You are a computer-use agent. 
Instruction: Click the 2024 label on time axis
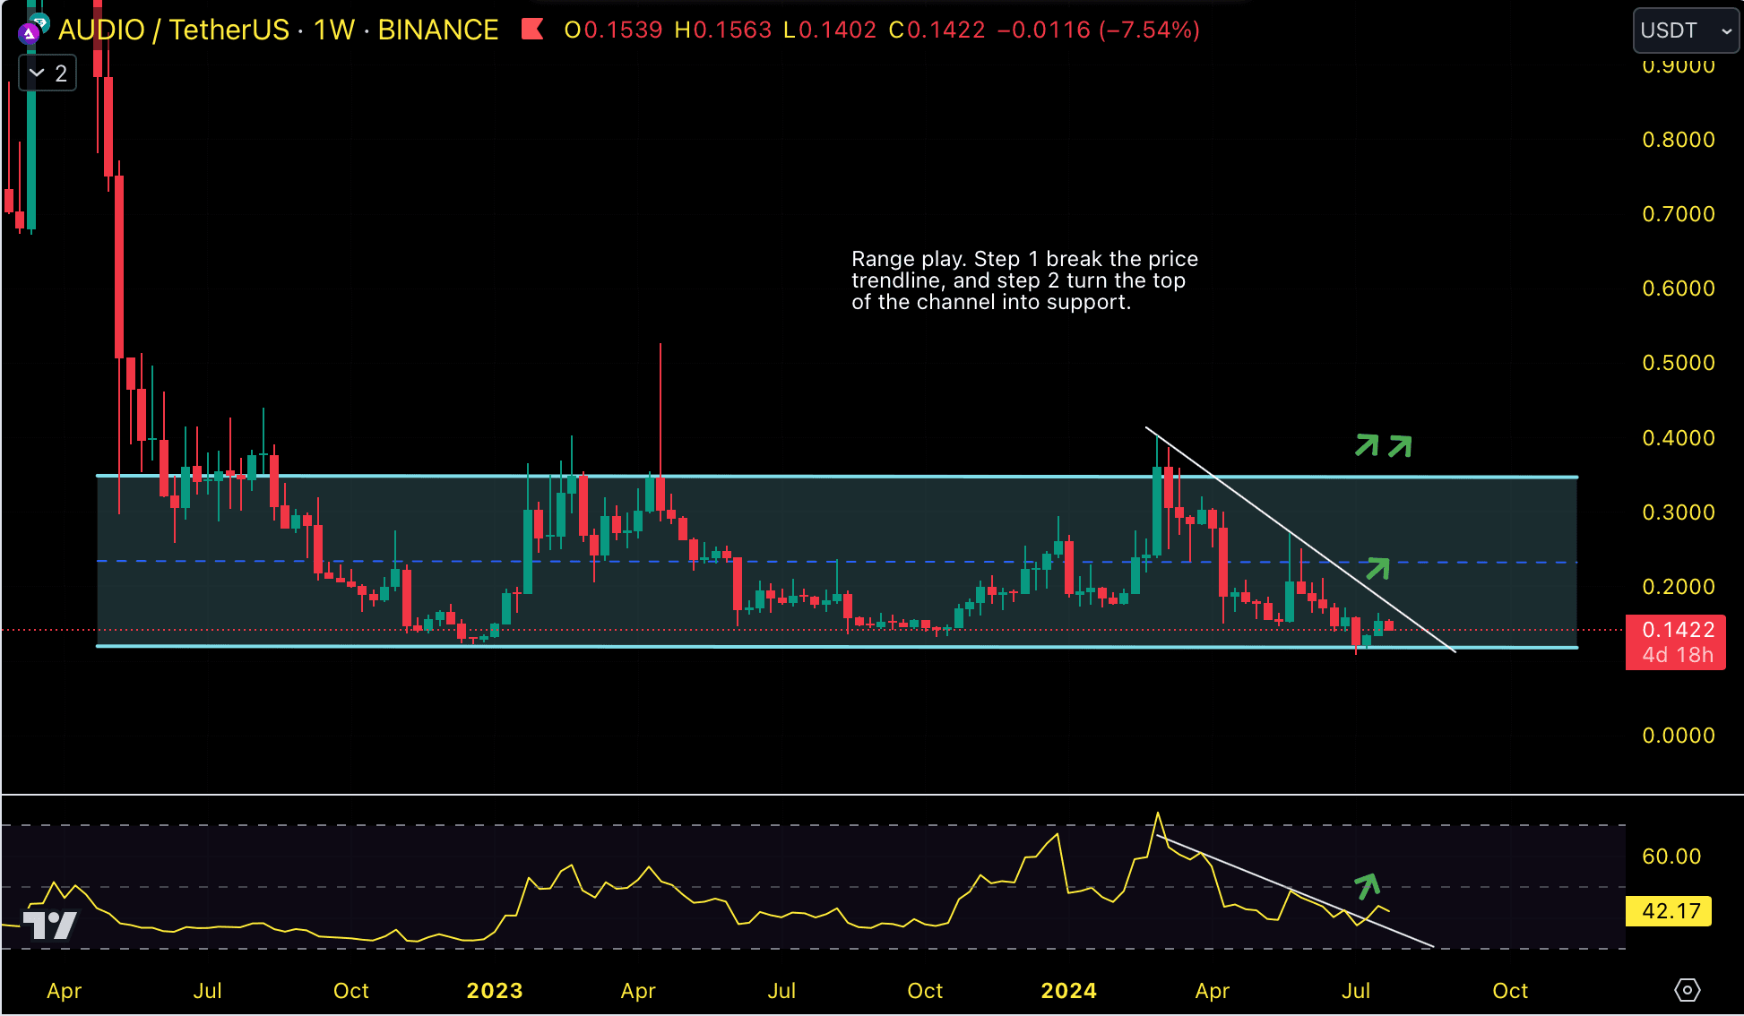[1069, 991]
